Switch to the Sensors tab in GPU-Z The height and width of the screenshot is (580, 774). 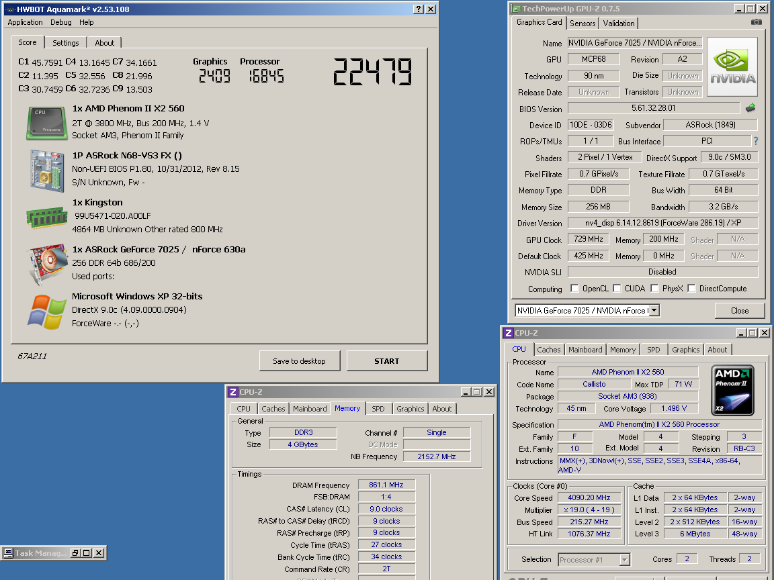(583, 23)
